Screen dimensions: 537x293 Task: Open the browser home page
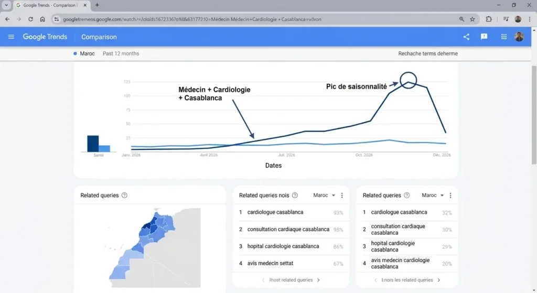pos(42,19)
